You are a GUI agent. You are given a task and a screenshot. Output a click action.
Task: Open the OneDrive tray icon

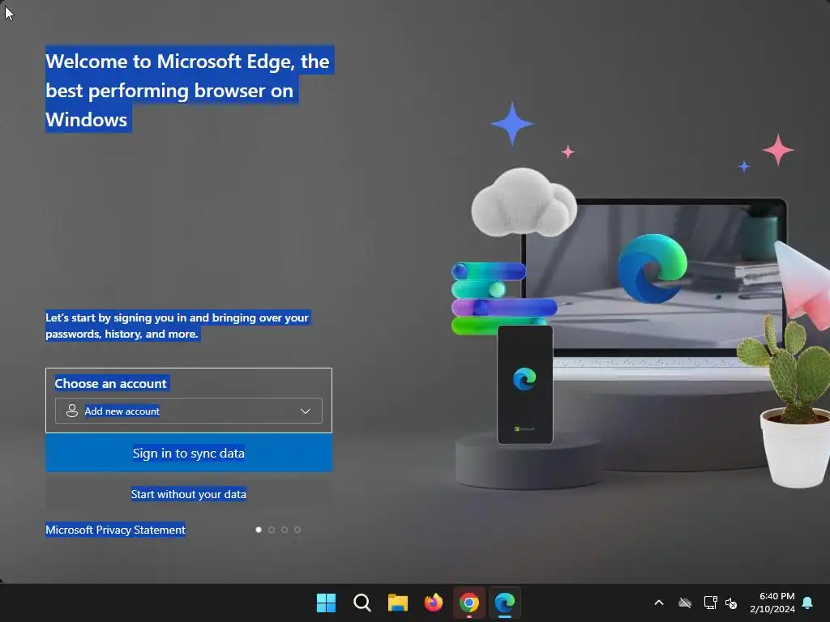tap(685, 603)
